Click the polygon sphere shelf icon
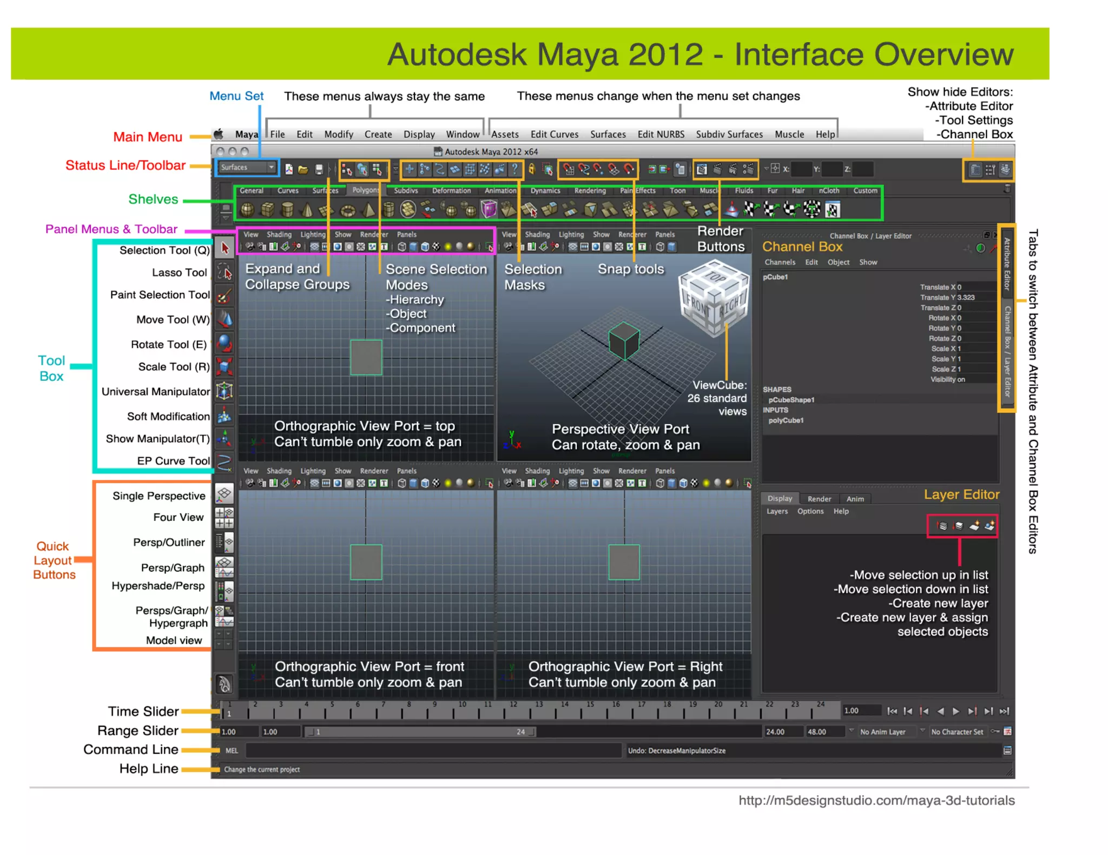1108x855 pixels. [x=247, y=209]
